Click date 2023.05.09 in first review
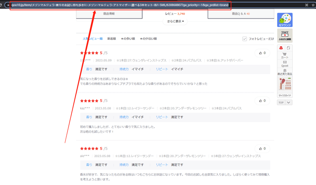 coord(103,61)
